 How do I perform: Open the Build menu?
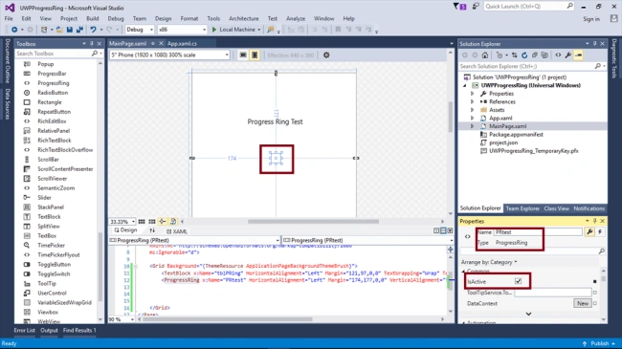point(93,18)
